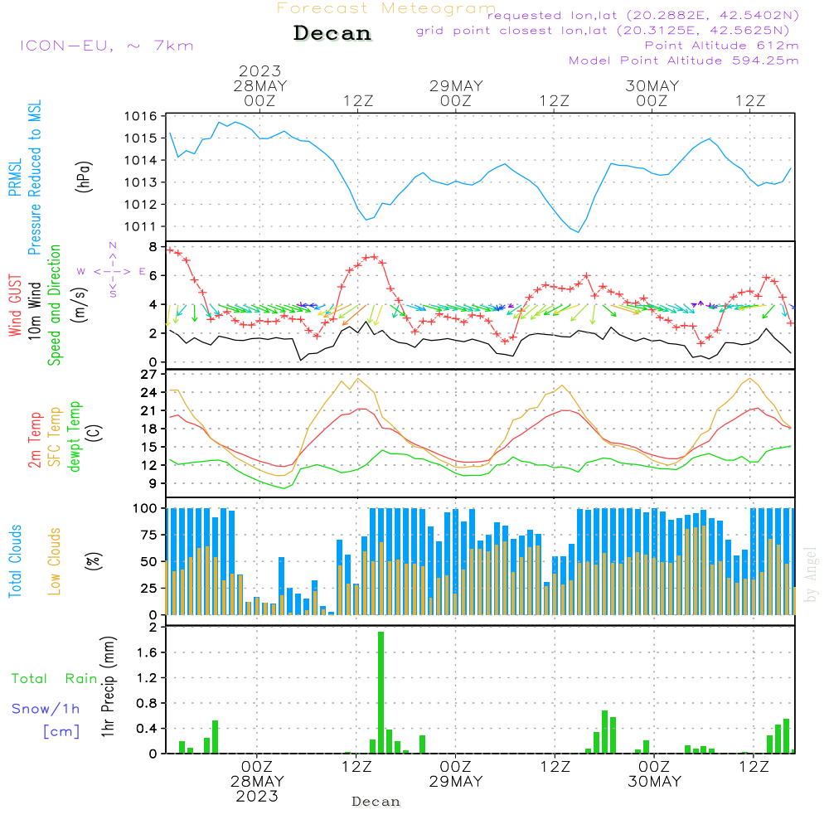Select the 'ICON-EU, ~ 7km' model label

click(107, 46)
